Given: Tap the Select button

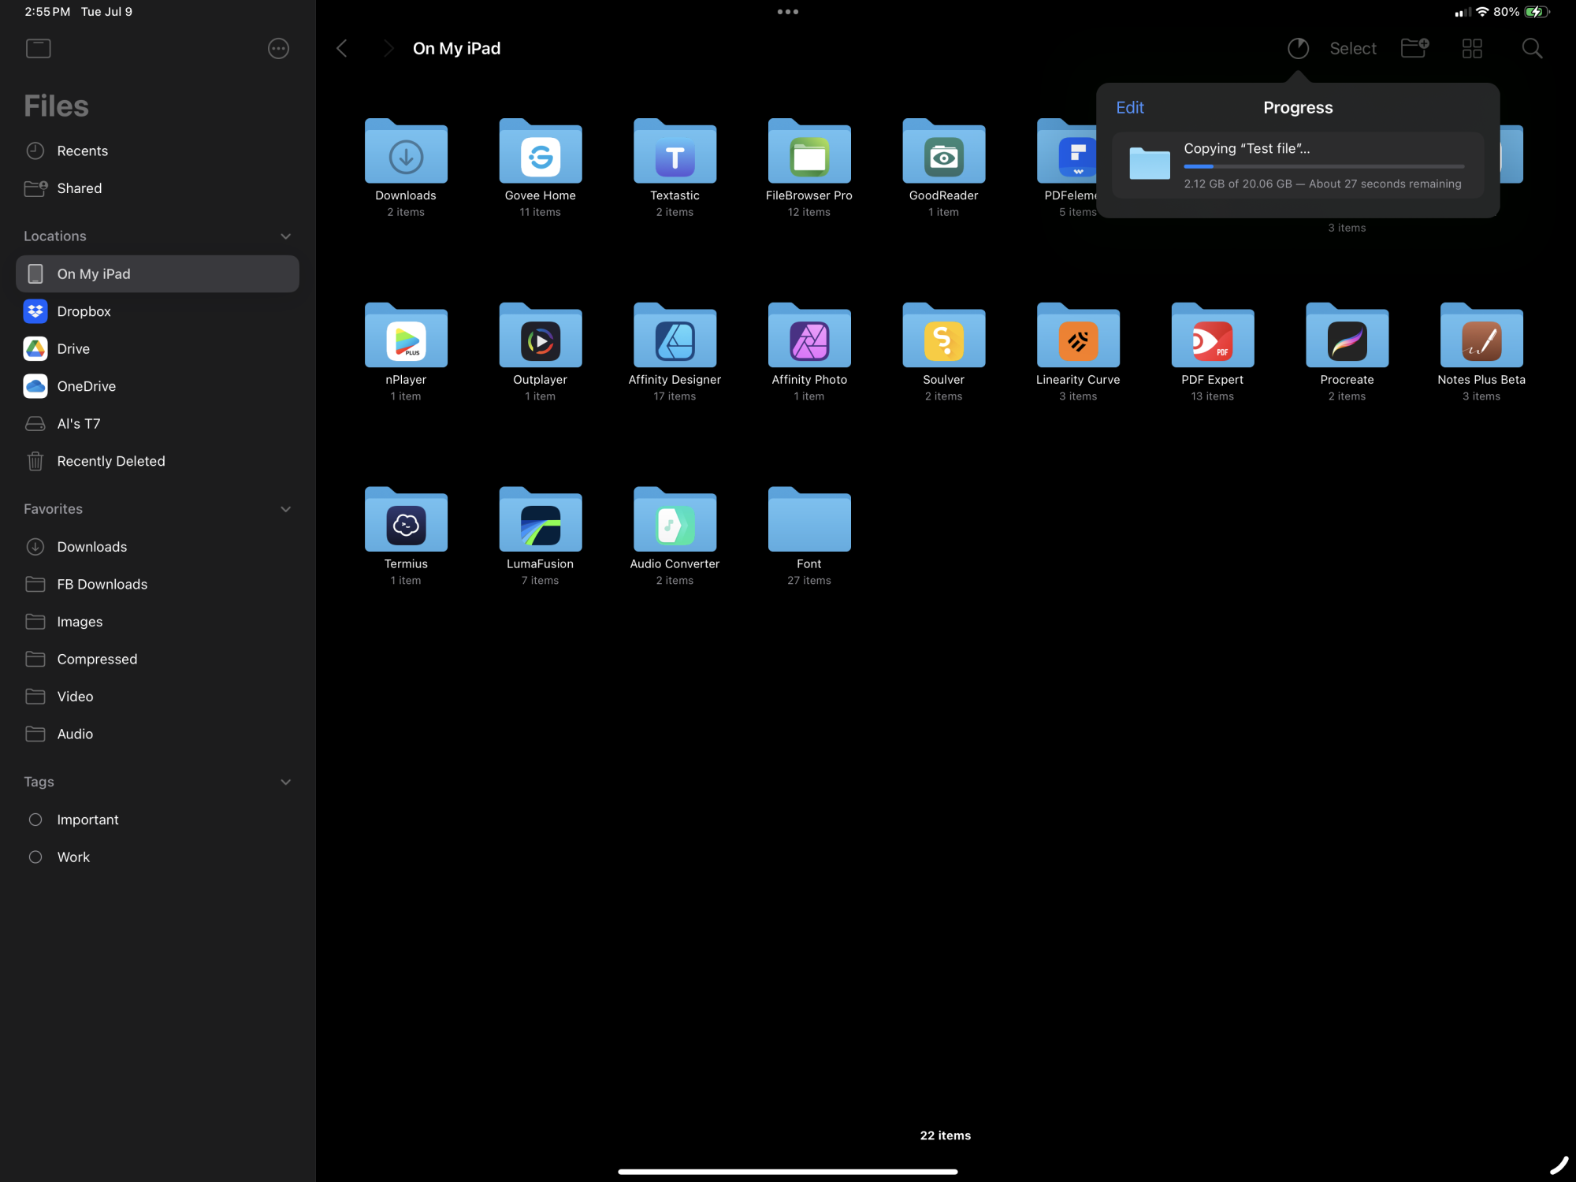Looking at the screenshot, I should [x=1352, y=49].
